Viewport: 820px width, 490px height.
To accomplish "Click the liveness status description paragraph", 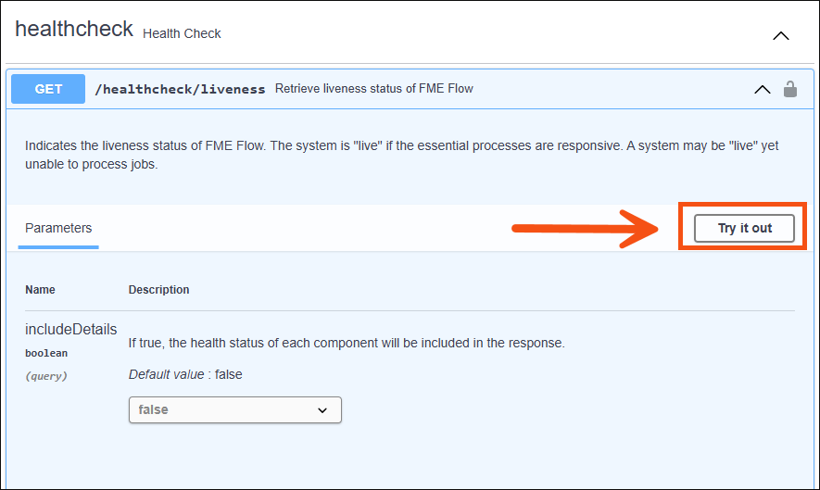I will click(401, 155).
